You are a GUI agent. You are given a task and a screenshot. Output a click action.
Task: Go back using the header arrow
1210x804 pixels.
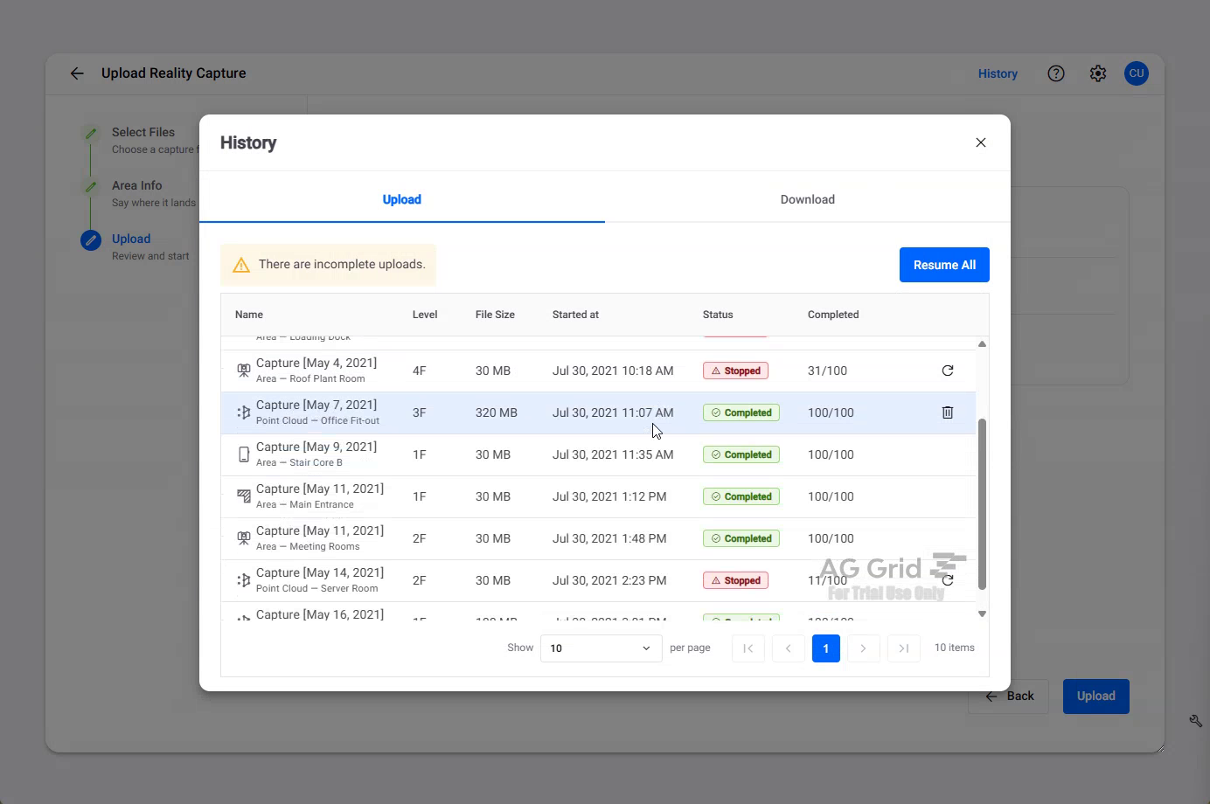tap(77, 73)
